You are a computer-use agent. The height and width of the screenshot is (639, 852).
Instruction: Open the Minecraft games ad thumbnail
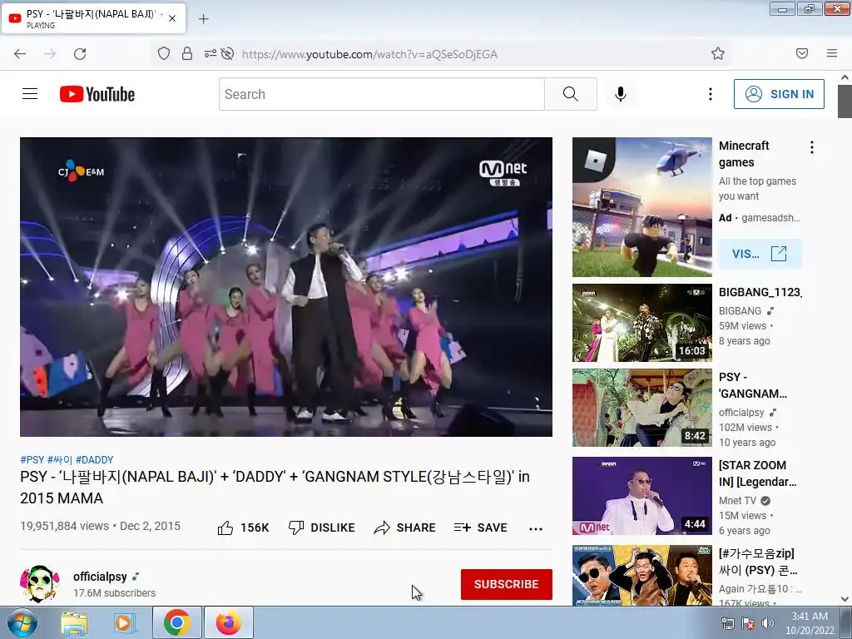(x=641, y=207)
